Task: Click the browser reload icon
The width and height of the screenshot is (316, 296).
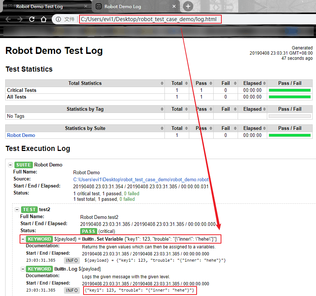Action: tap(32, 19)
